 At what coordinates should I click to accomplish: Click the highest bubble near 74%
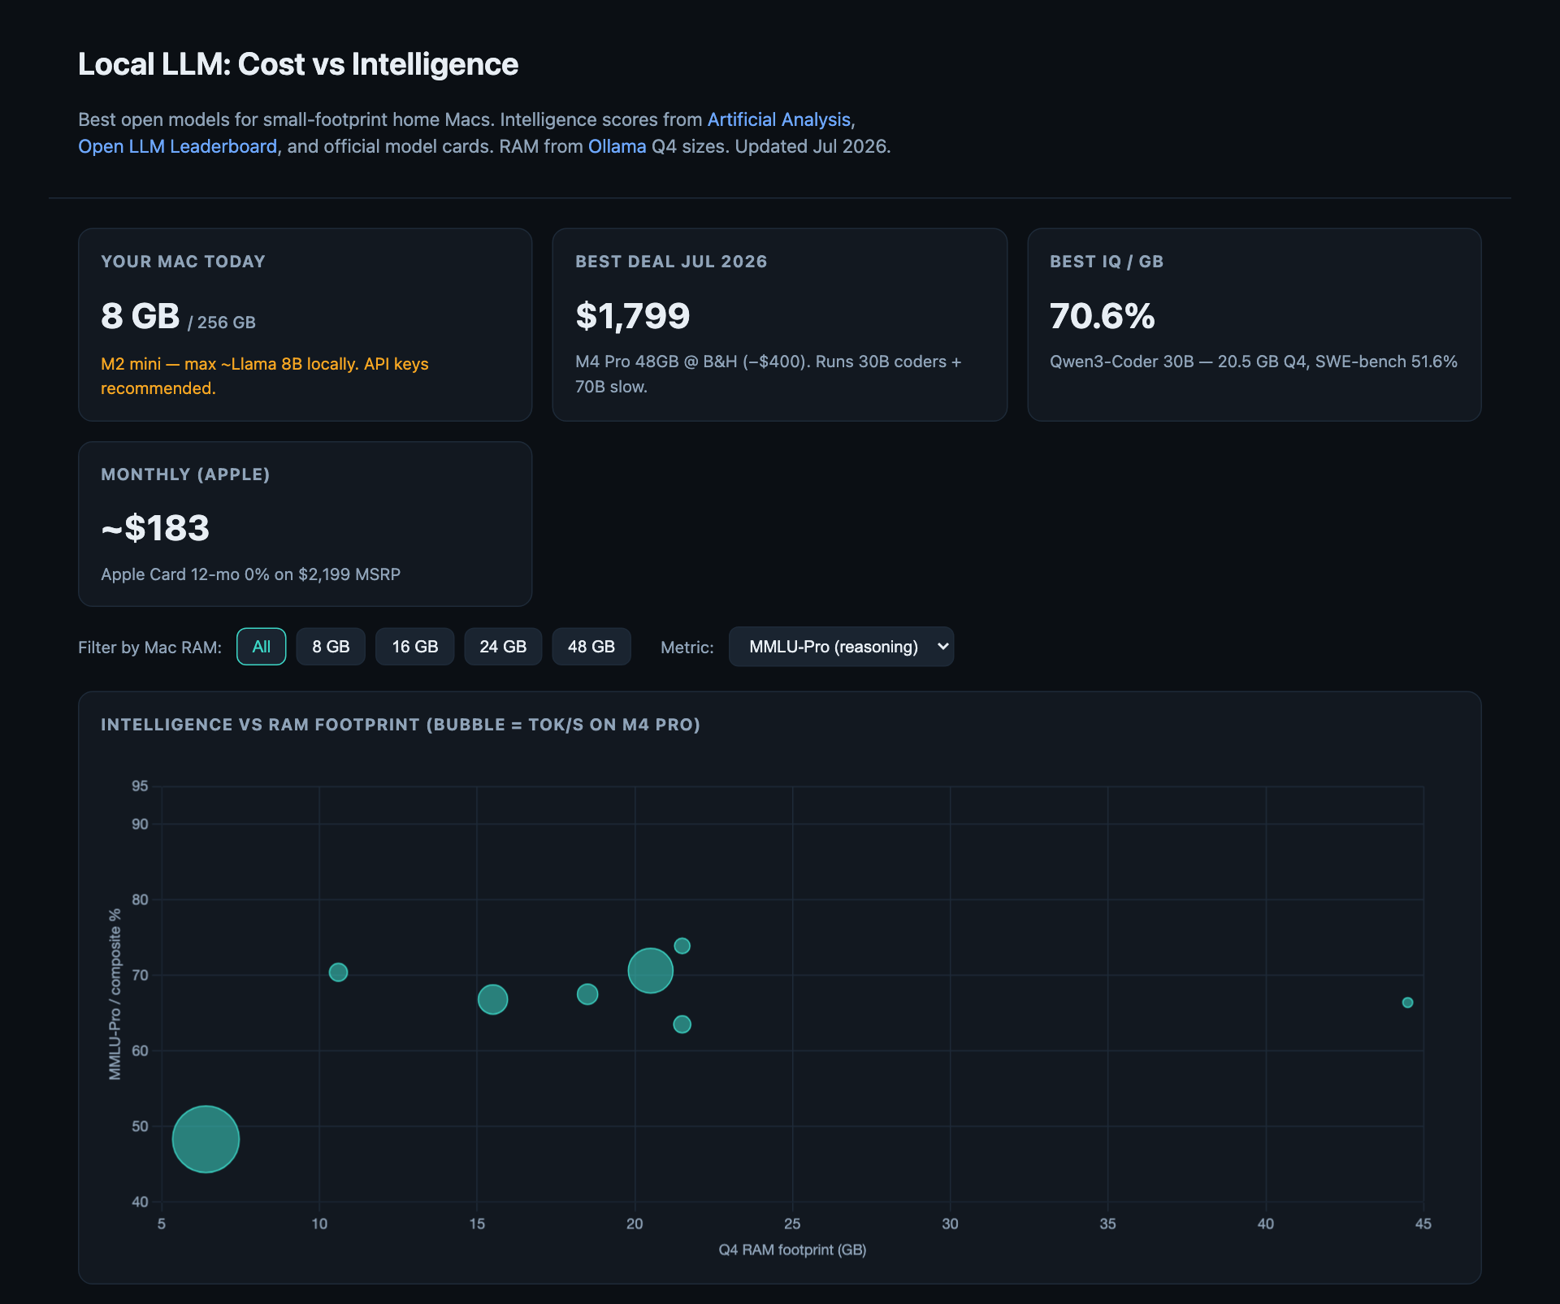pos(682,946)
